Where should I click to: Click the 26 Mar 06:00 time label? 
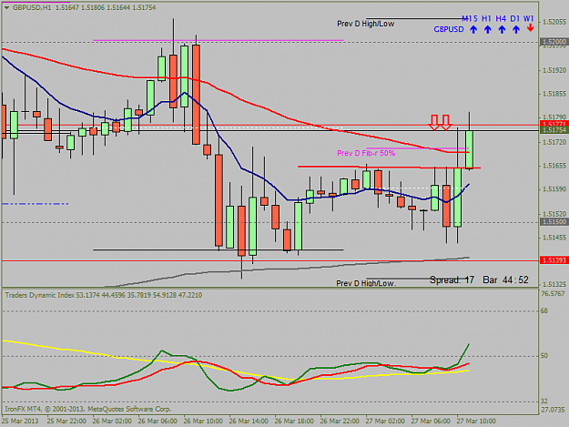point(157,421)
